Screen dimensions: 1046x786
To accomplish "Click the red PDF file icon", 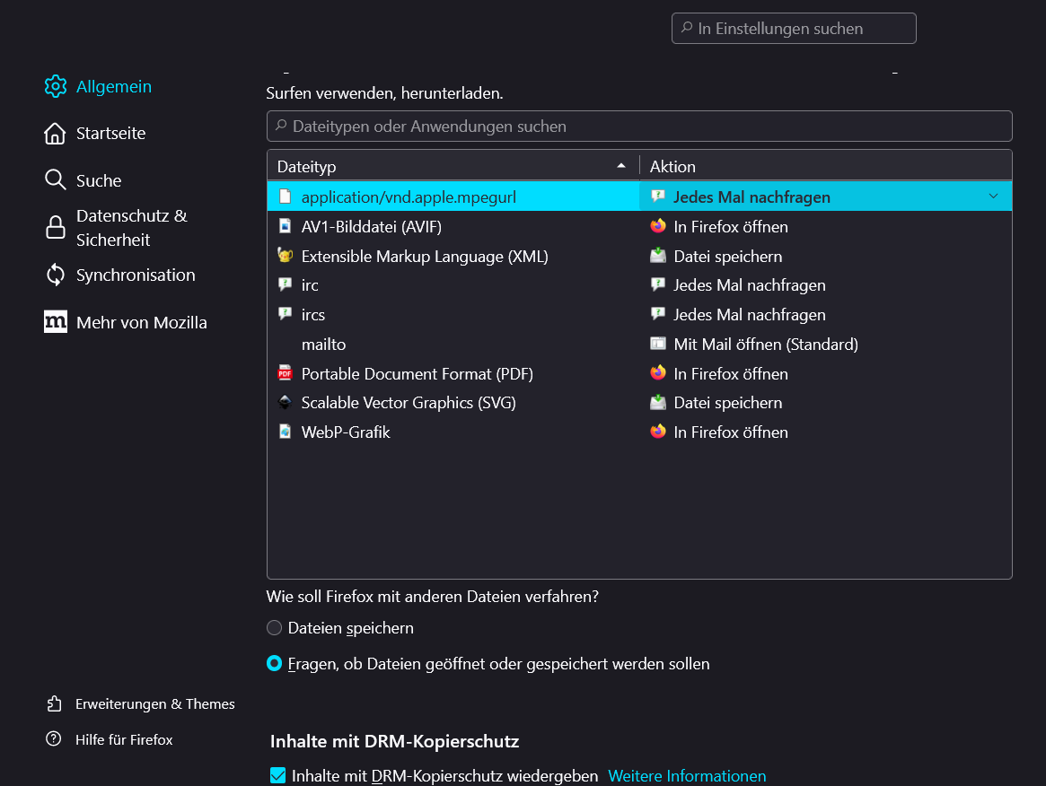I will (286, 372).
